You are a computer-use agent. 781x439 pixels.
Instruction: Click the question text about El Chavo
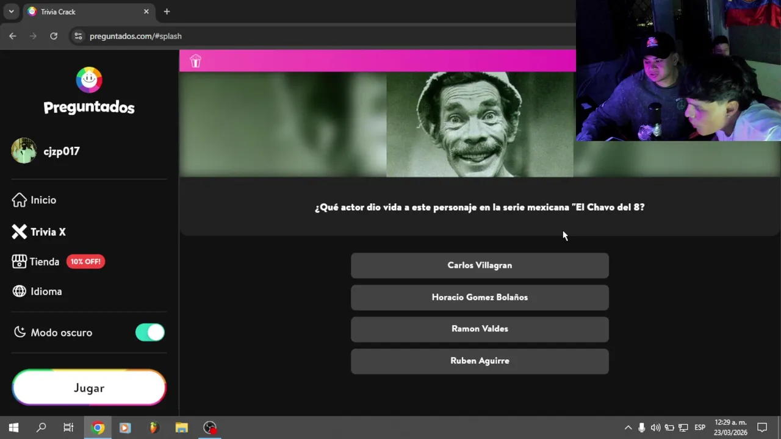pos(480,207)
